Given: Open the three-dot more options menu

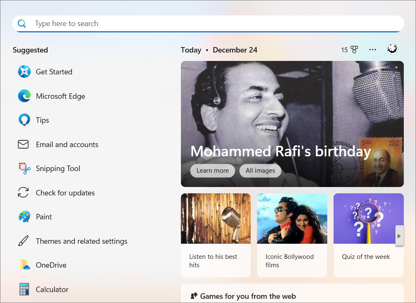Looking at the screenshot, I should click(x=372, y=50).
